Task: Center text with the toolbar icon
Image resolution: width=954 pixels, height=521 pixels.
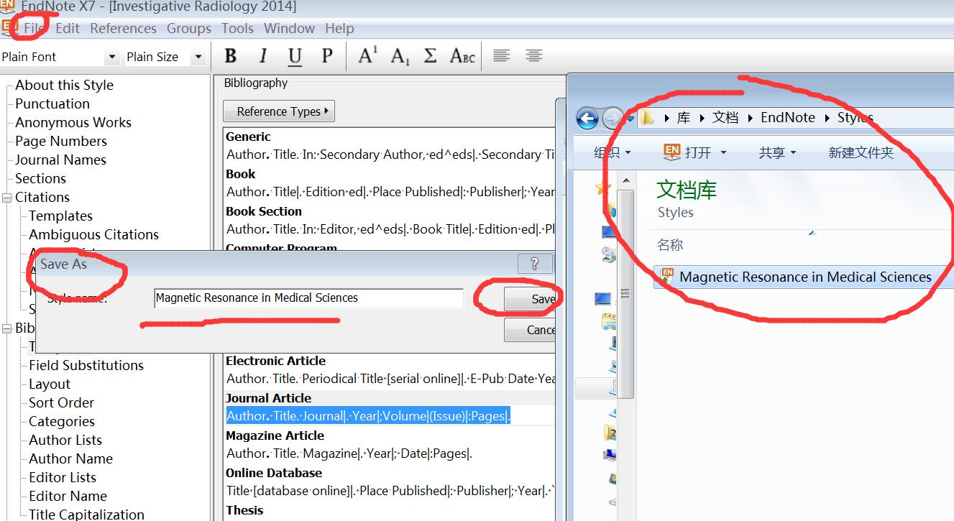Action: pos(533,55)
